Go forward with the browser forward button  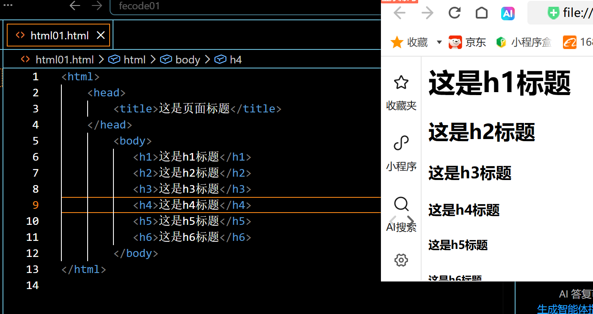[428, 13]
